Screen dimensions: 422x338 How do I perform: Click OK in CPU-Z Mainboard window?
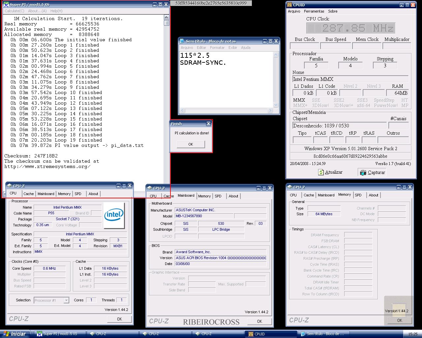click(x=259, y=321)
